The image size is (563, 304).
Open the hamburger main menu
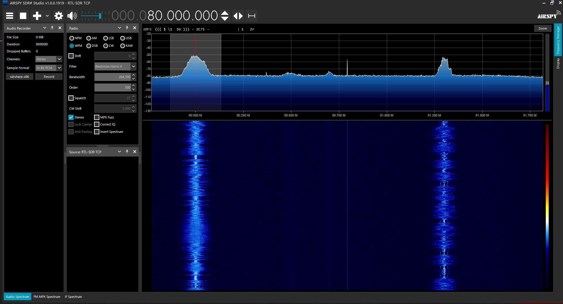click(10, 16)
